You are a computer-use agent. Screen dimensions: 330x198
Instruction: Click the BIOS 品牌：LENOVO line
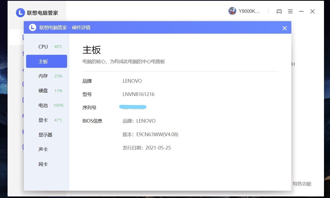click(x=139, y=121)
